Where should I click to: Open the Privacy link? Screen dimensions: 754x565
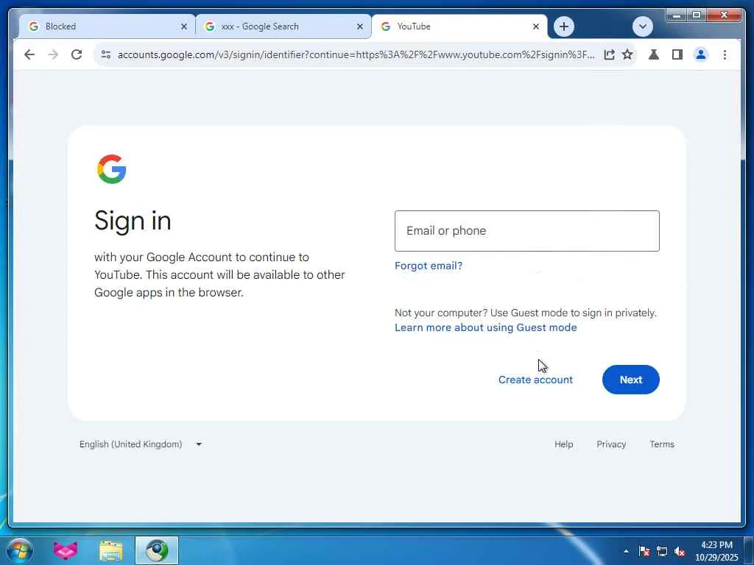point(611,444)
